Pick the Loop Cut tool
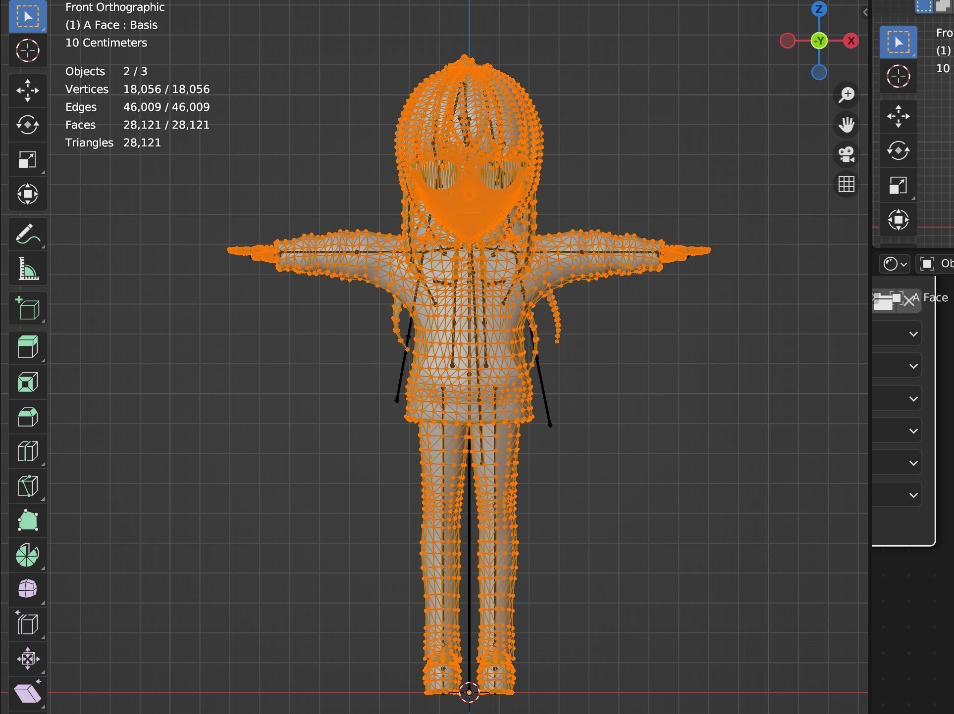954x714 pixels. point(27,451)
